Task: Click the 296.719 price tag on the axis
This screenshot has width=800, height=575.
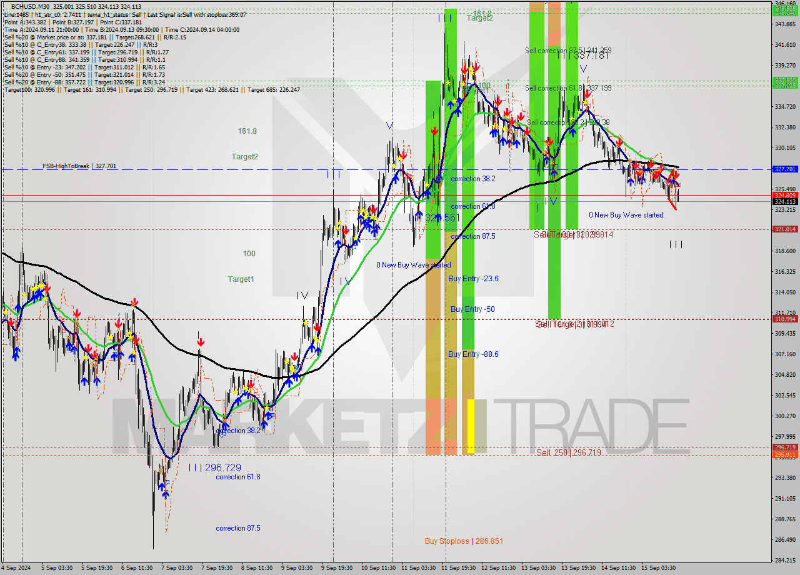Action: 786,447
